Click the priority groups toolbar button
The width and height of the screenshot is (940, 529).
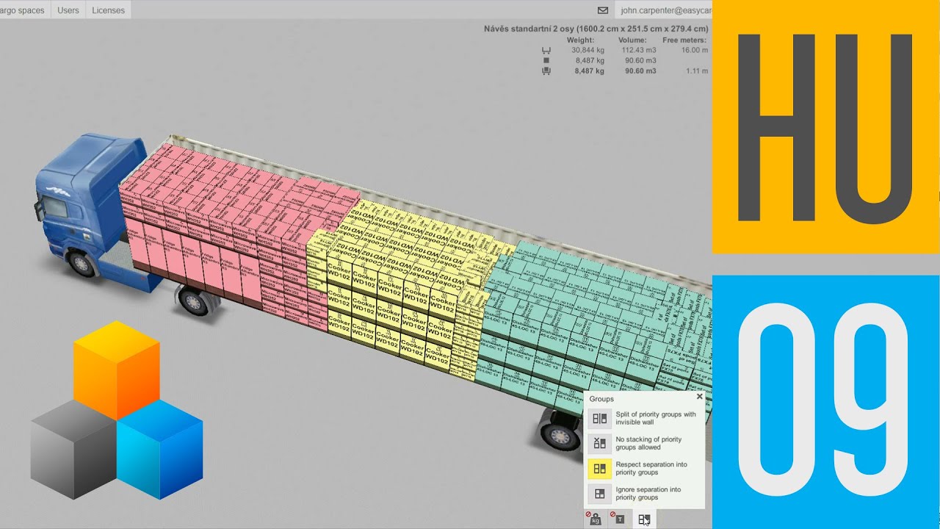tap(644, 519)
